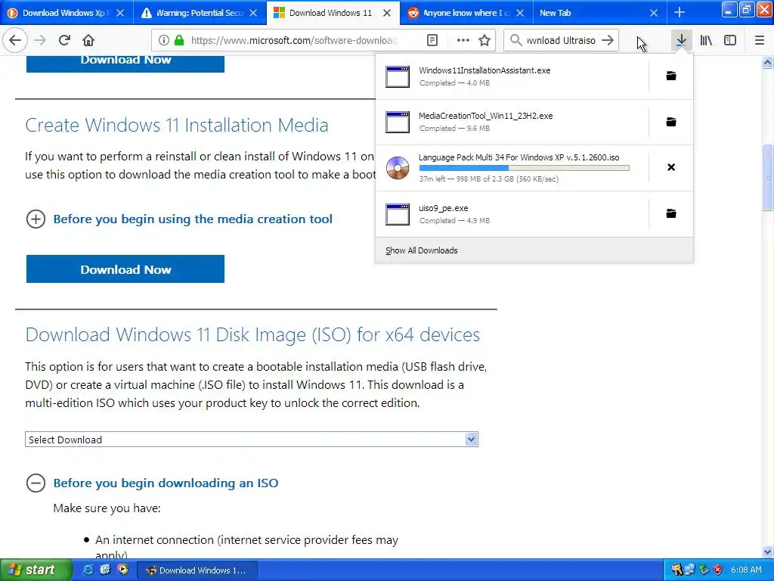Open the Firefox hamburger menu
This screenshot has height=581, width=774.
[760, 40]
